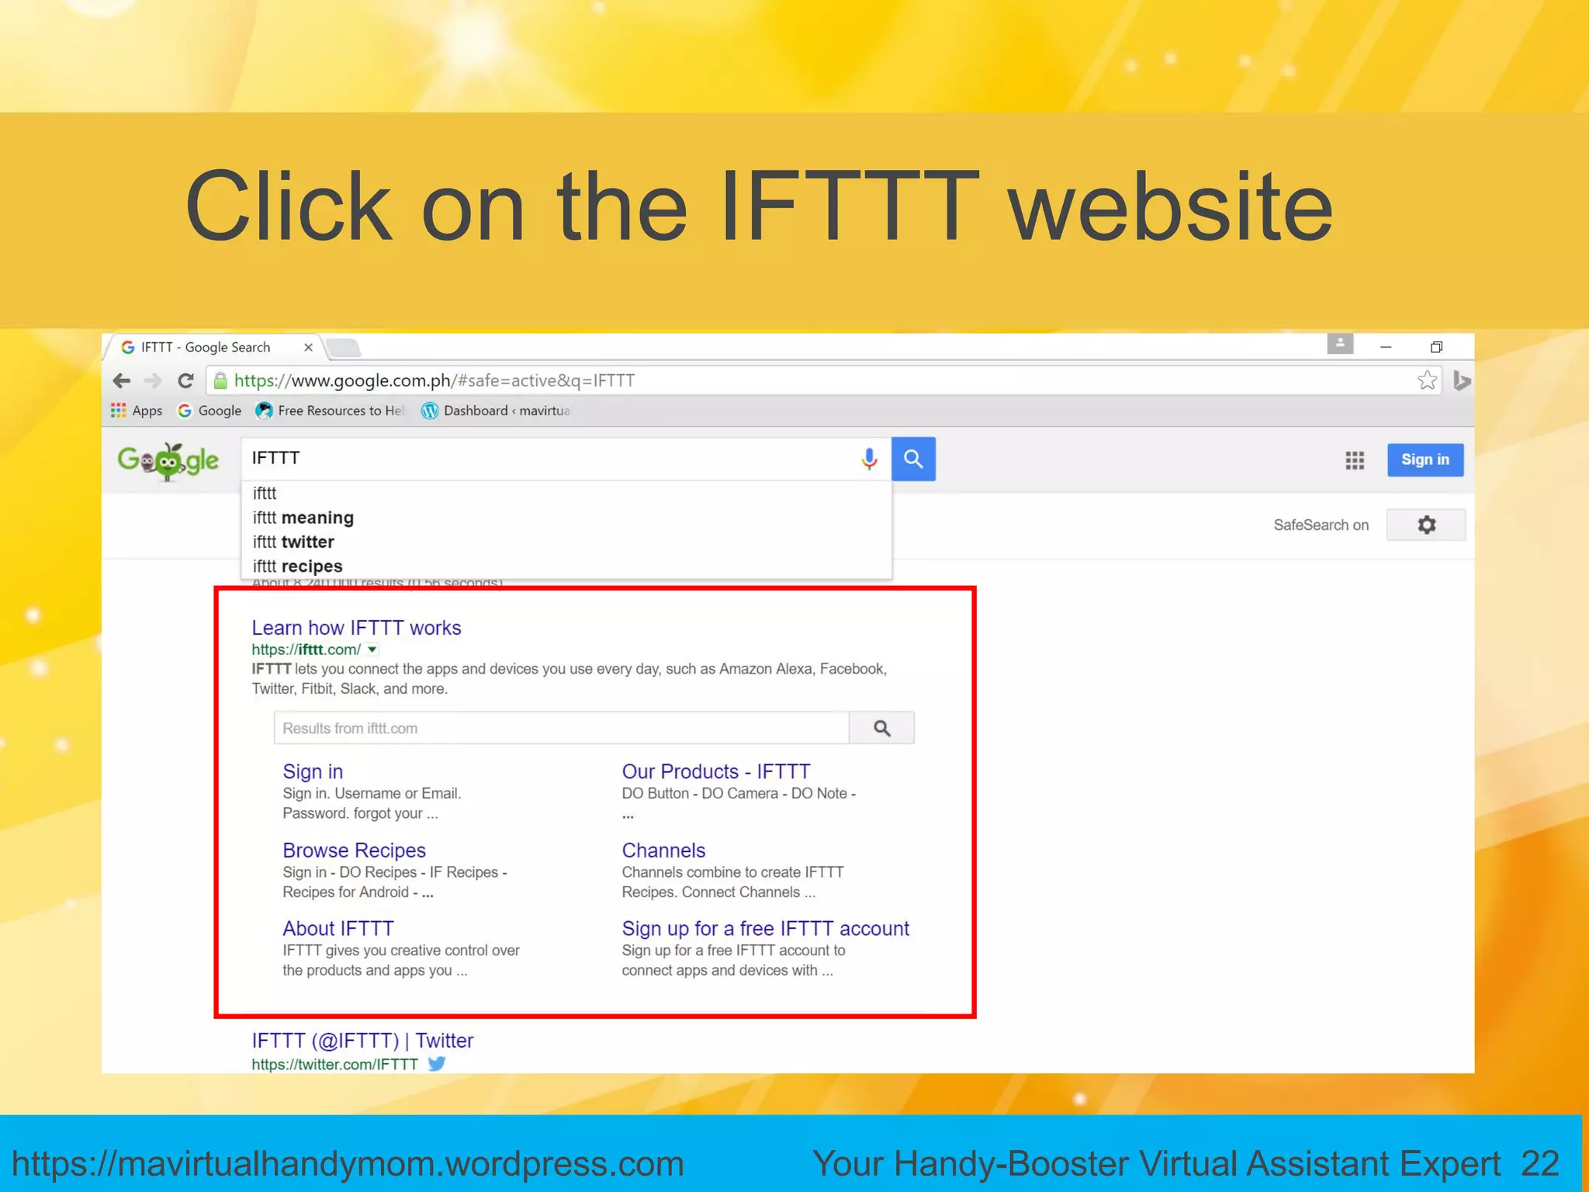The width and height of the screenshot is (1589, 1192).
Task: Open the Google apps grid icon
Action: pyautogui.click(x=1355, y=460)
